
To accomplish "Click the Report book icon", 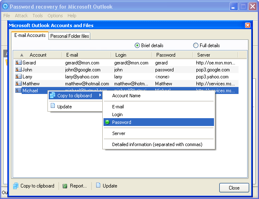I will tap(65, 186).
